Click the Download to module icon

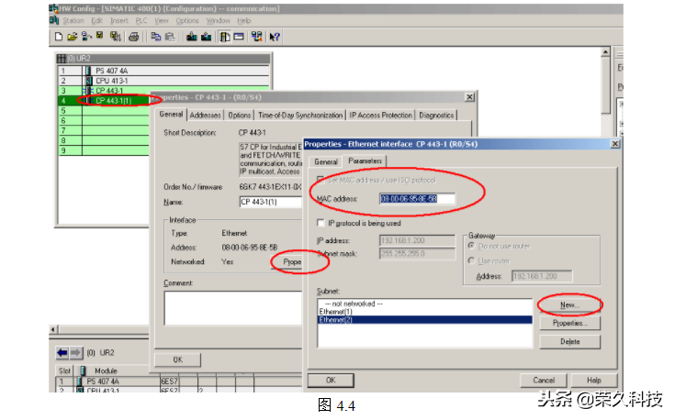[192, 37]
